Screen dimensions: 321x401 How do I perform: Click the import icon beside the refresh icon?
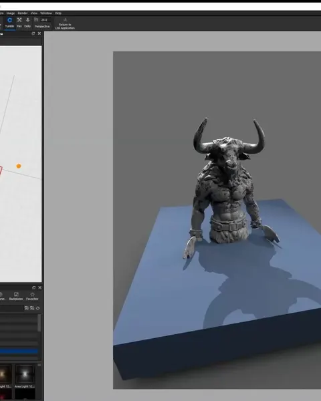point(32,308)
